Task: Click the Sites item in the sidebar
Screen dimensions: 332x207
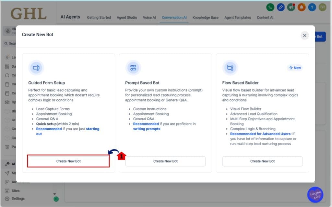Action: pos(15,191)
